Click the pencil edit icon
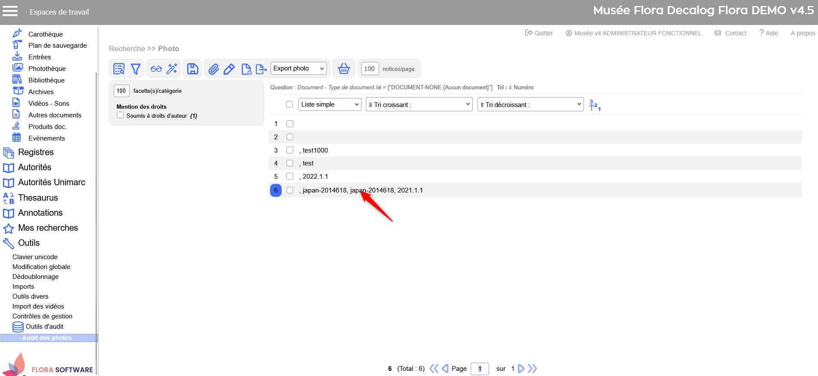Image resolution: width=818 pixels, height=376 pixels. coord(229,69)
